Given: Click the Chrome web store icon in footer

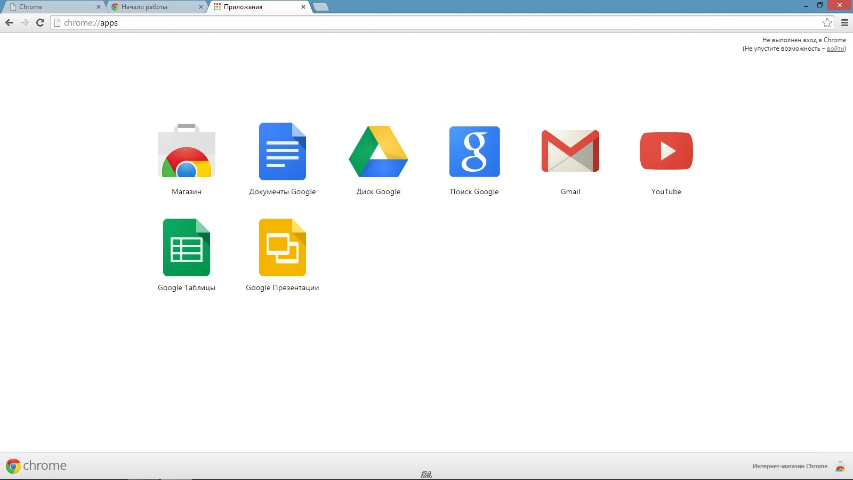Looking at the screenshot, I should tap(840, 467).
